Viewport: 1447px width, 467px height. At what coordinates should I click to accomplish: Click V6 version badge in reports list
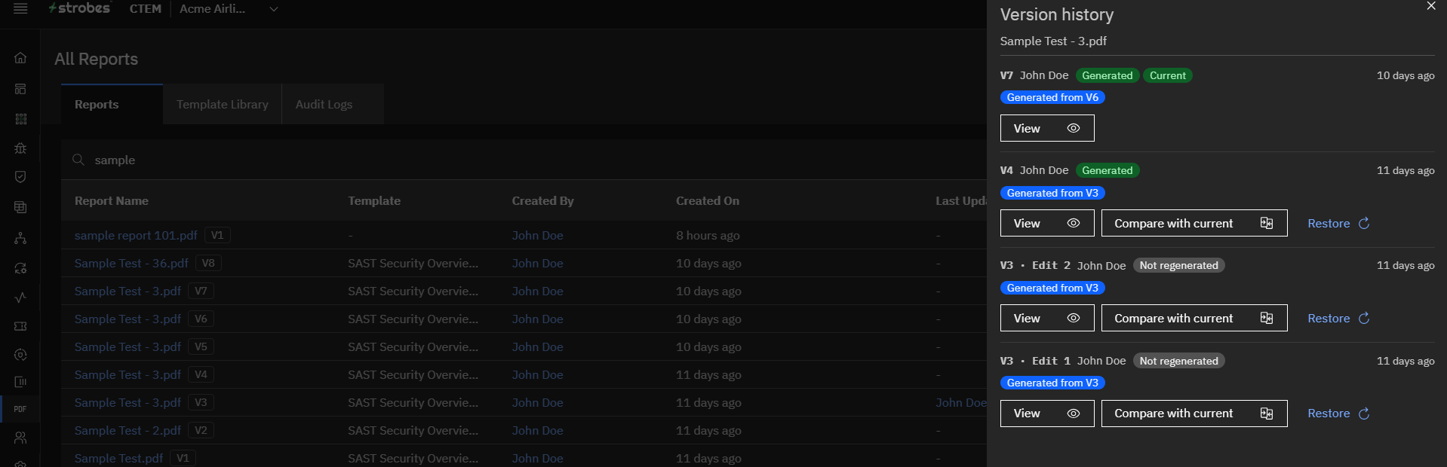tap(201, 319)
